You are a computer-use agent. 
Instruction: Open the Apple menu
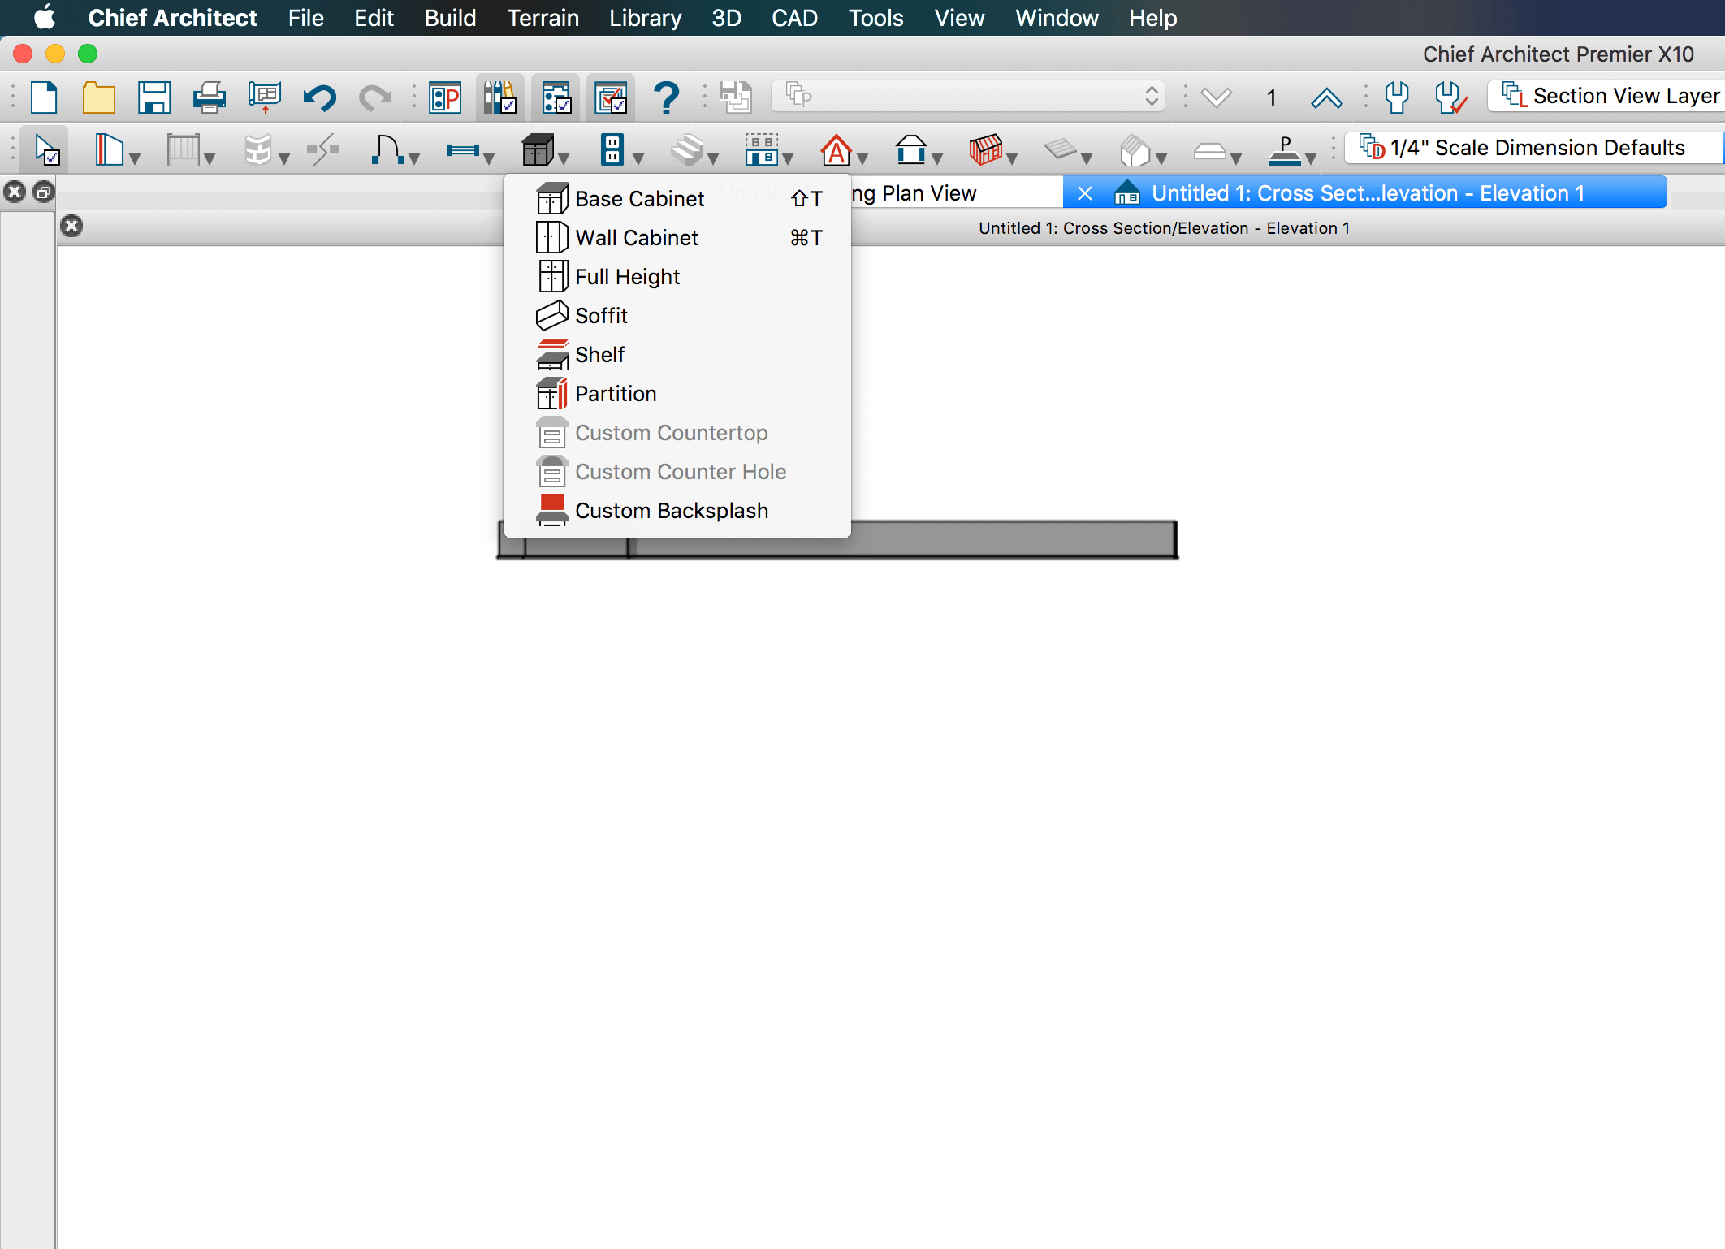pyautogui.click(x=45, y=18)
